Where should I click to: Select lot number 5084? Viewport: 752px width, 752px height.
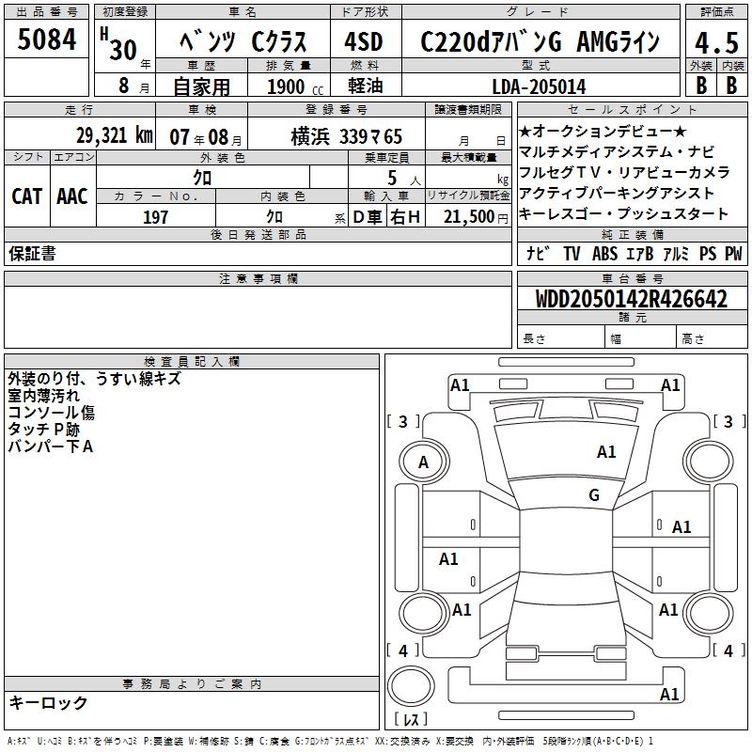[x=46, y=39]
